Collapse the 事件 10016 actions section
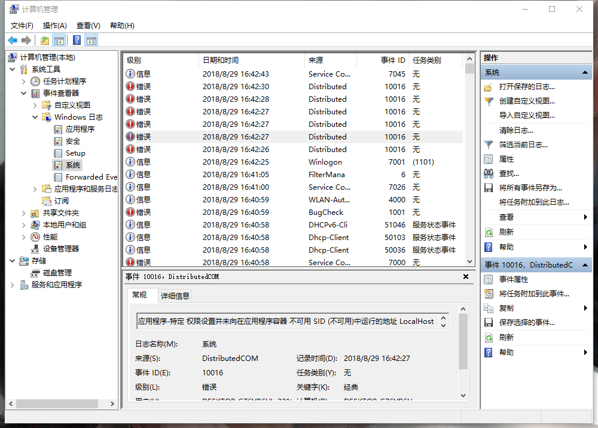 point(585,265)
